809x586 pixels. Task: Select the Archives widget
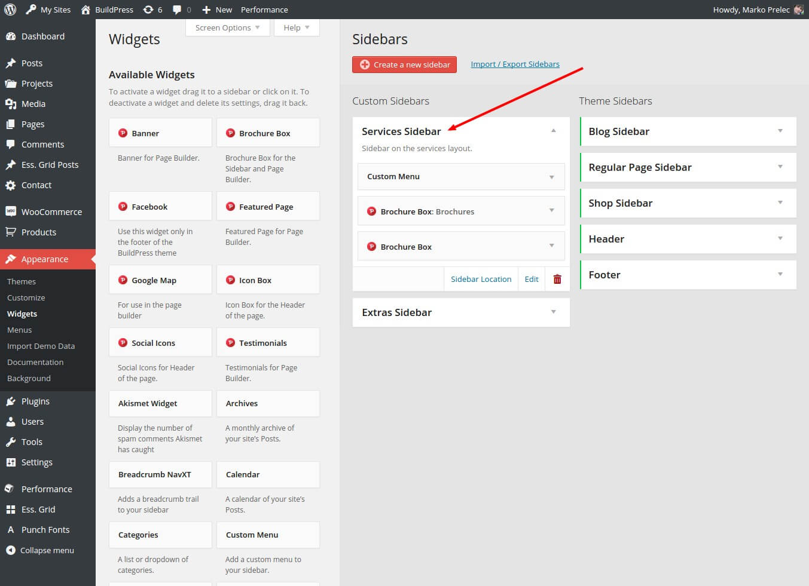pyautogui.click(x=268, y=403)
